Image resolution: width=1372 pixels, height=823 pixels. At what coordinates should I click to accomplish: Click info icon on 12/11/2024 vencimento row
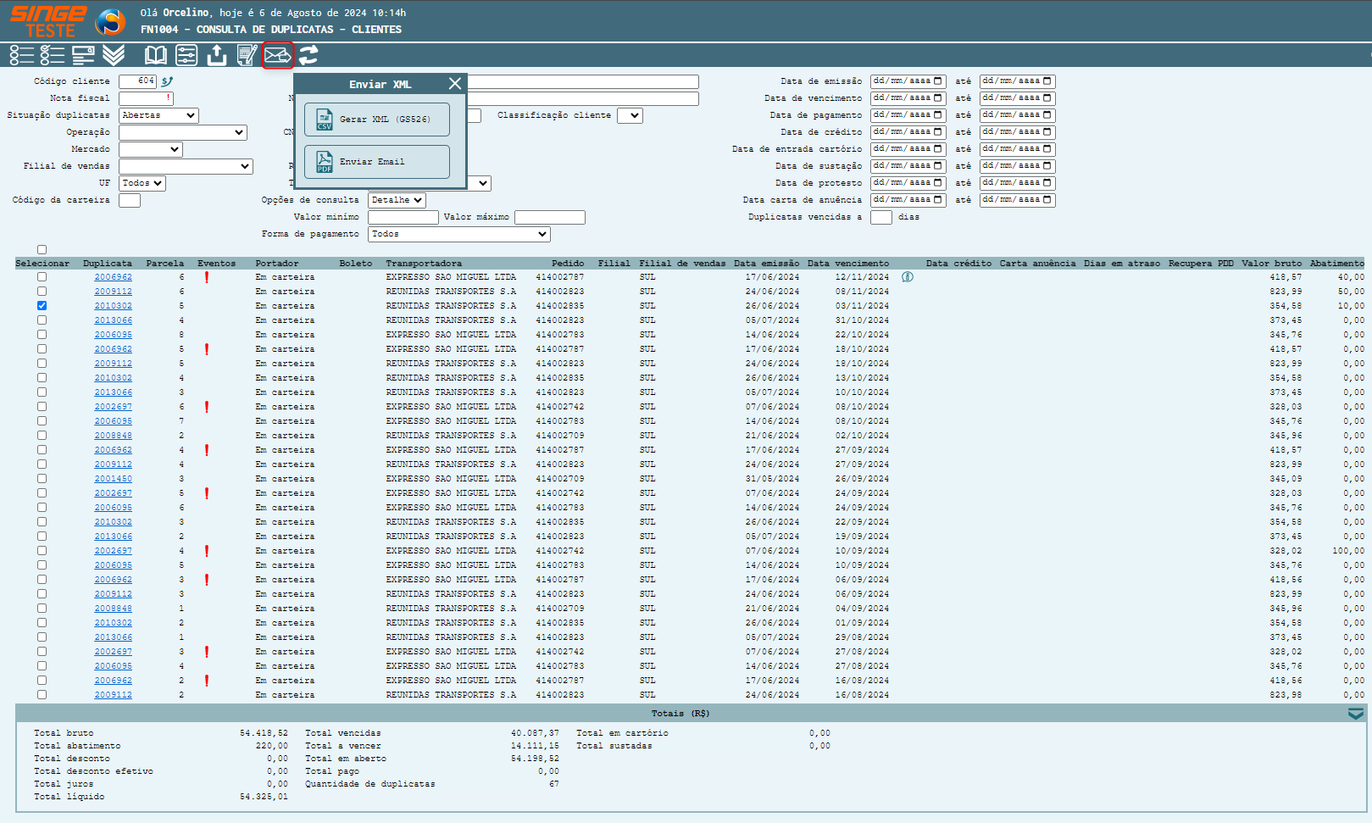[908, 277]
